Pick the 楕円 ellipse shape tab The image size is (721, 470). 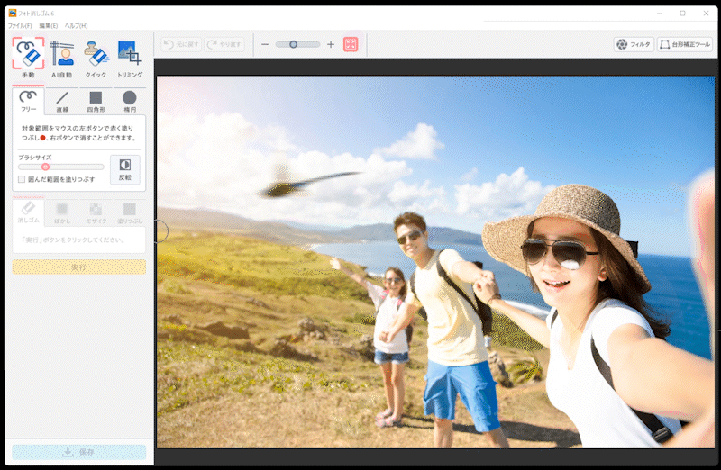point(130,101)
